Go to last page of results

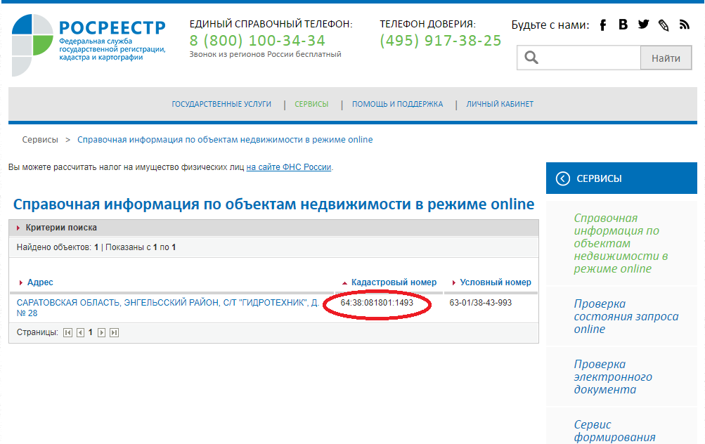(x=114, y=332)
